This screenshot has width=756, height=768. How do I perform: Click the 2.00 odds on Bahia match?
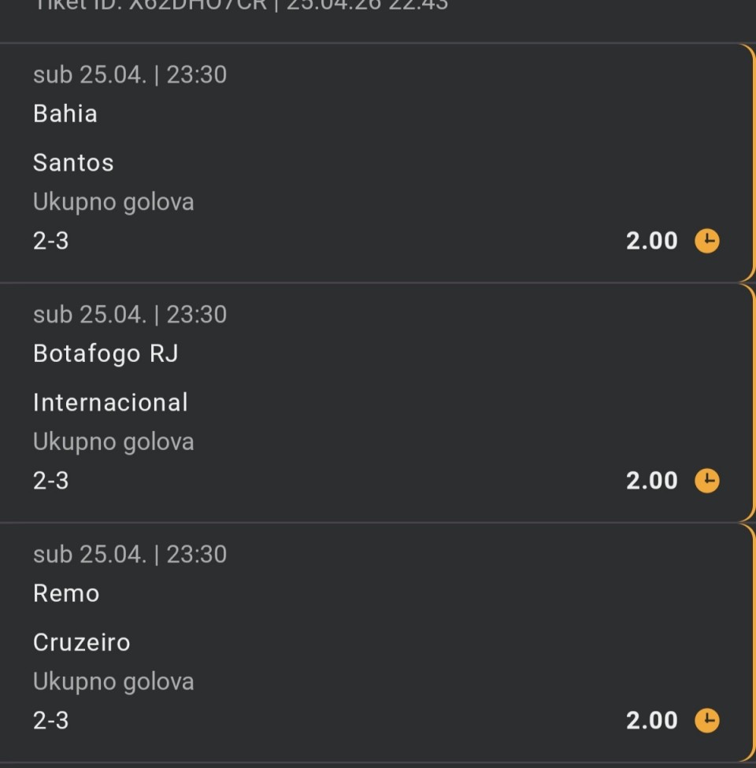coord(651,241)
